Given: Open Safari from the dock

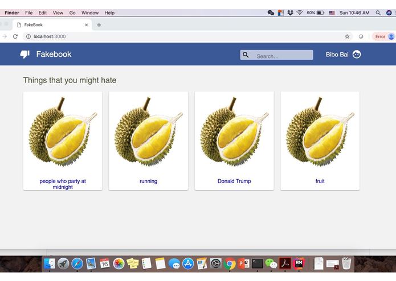Looking at the screenshot, I should tap(77, 263).
